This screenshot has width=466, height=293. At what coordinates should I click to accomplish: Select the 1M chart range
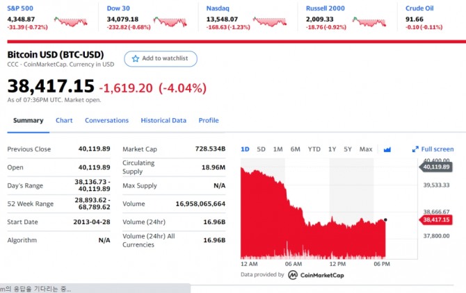point(278,149)
